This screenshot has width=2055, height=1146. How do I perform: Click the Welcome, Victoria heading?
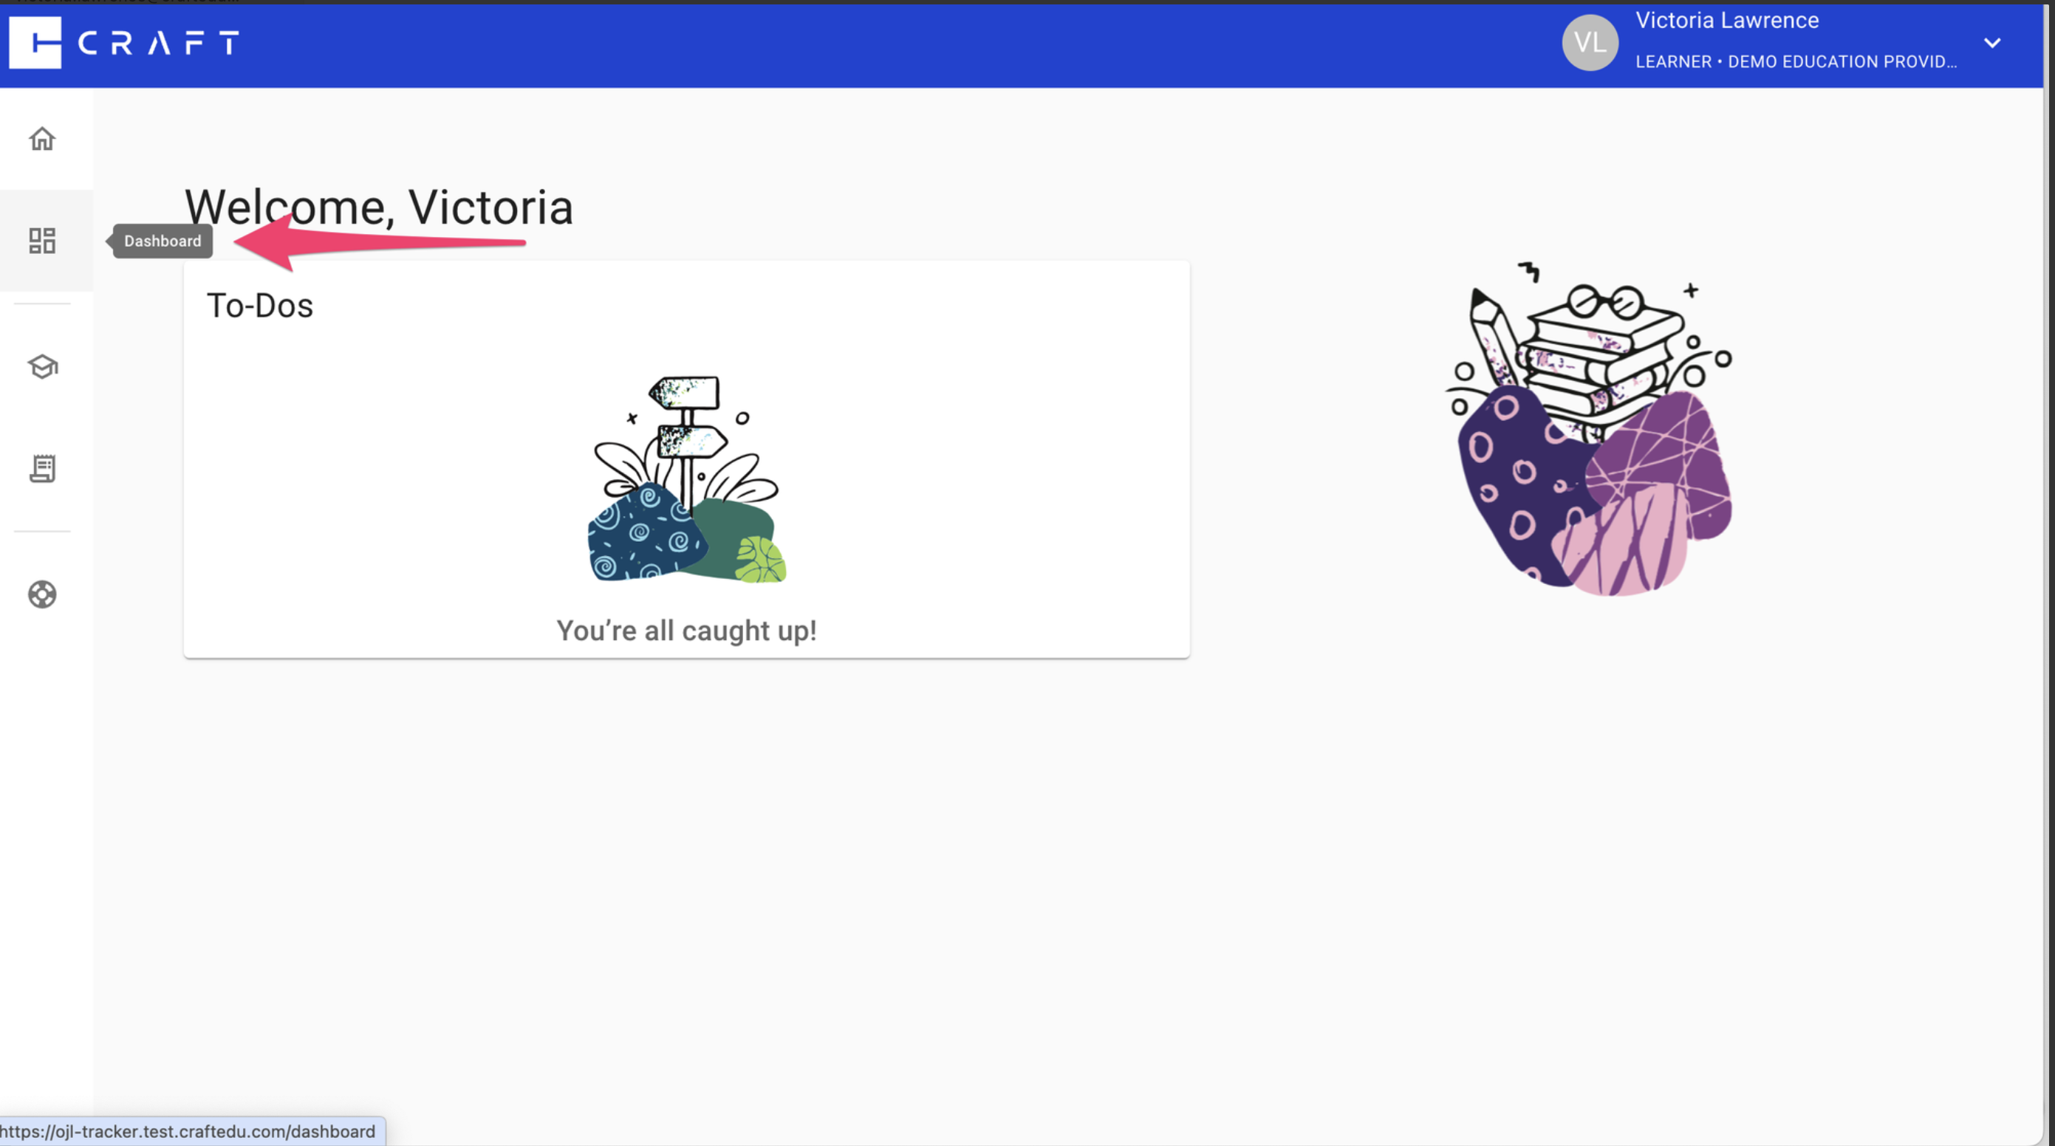pos(379,207)
